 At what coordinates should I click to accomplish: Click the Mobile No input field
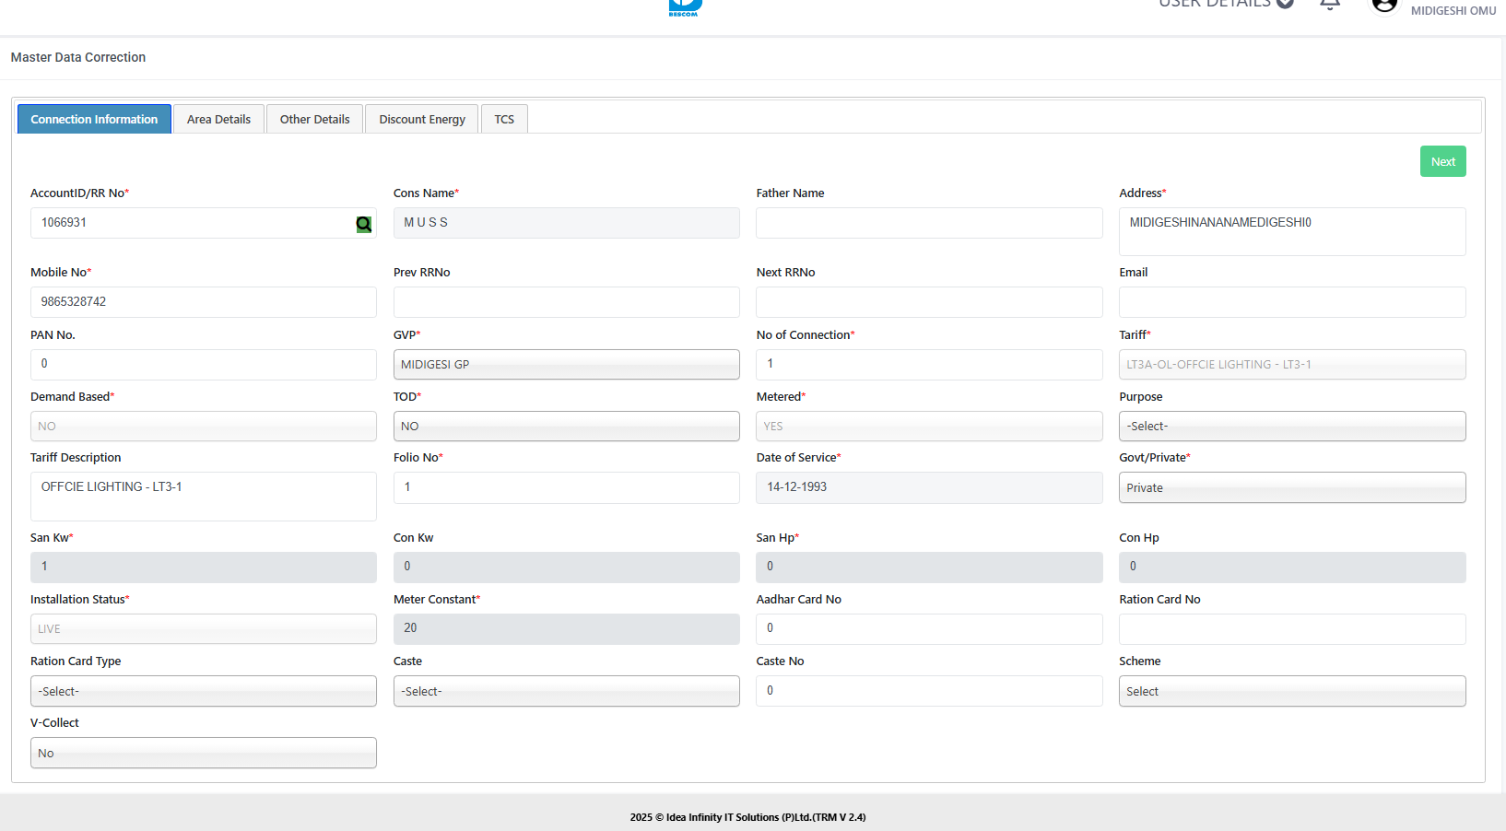point(203,302)
